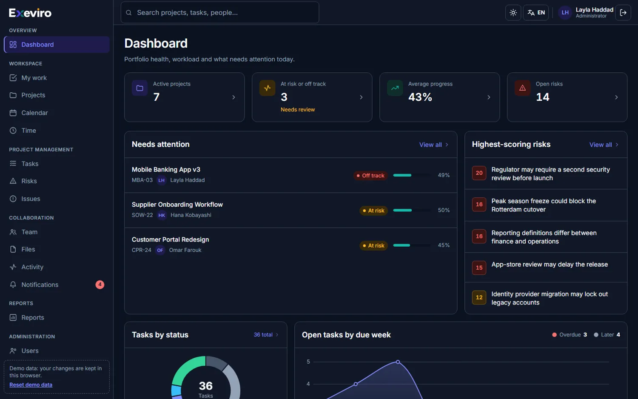Image resolution: width=638 pixels, height=399 pixels.
Task: Click the Issues circle icon in sidebar
Action: point(13,199)
